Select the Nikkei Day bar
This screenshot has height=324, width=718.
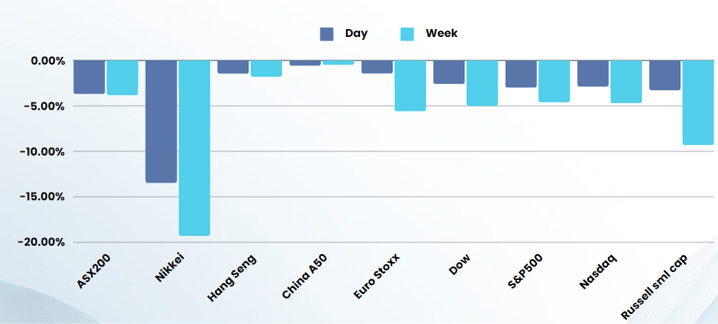161,121
